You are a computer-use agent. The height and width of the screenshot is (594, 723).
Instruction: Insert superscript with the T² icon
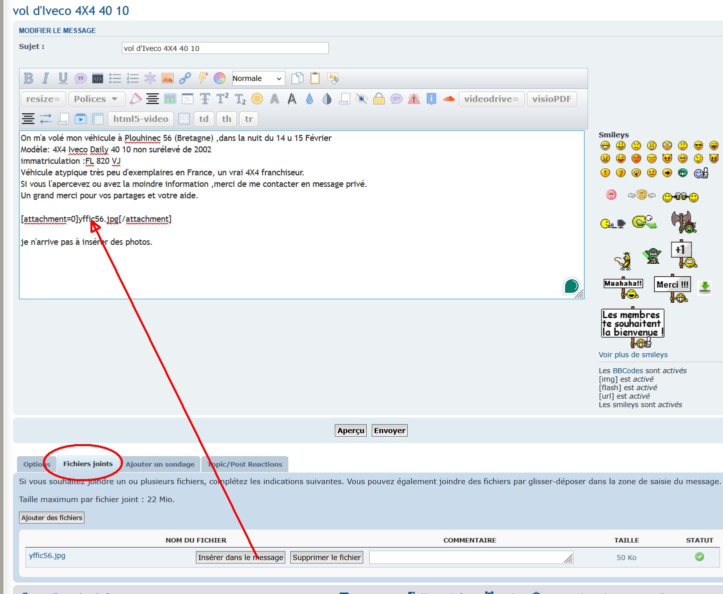[222, 99]
